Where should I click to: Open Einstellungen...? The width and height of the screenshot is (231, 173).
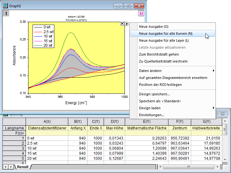click(x=172, y=115)
